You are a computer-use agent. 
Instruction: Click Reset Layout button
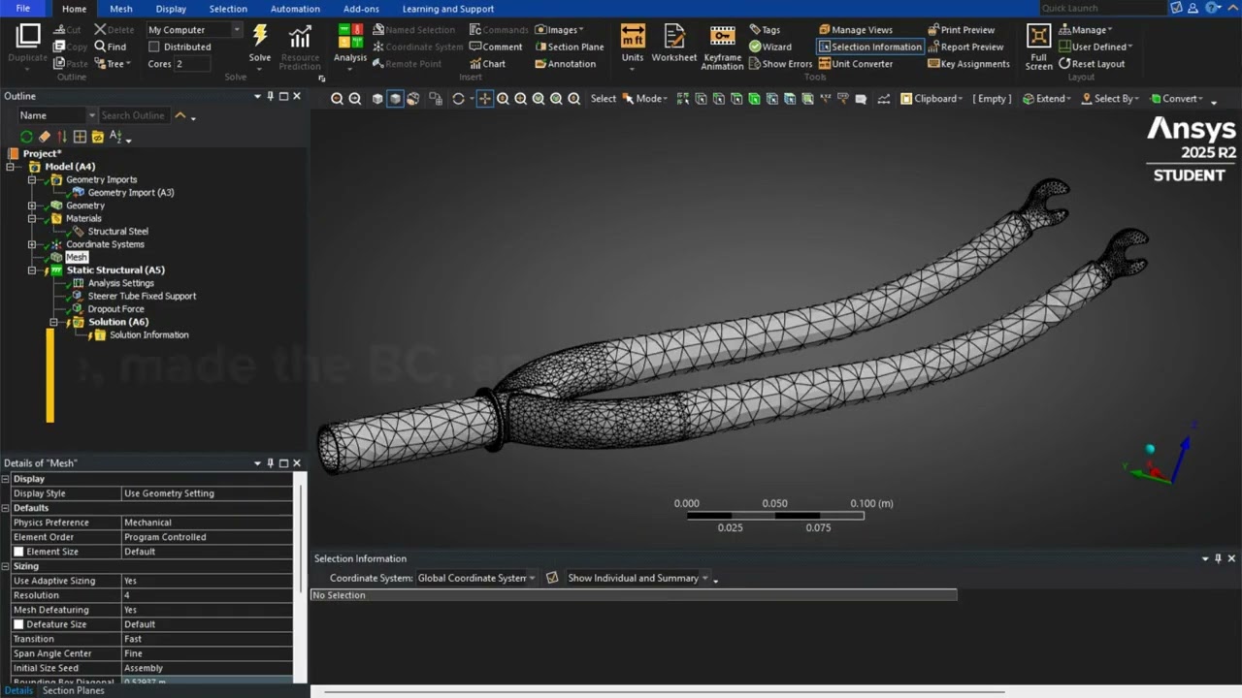(1092, 64)
